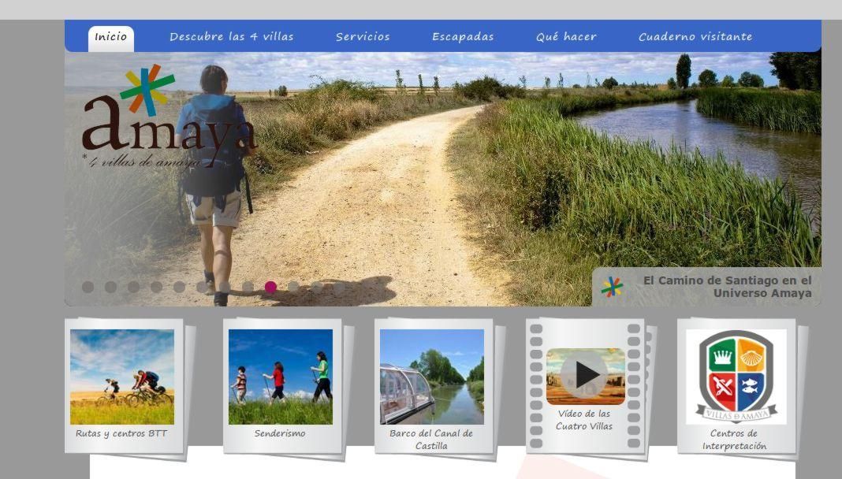Click the Amaya 4 villas logo
Image resolution: width=842 pixels, height=479 pixels.
pyautogui.click(x=170, y=117)
